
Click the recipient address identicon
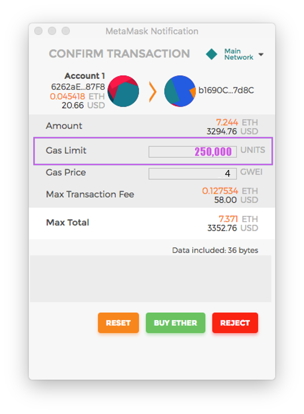pos(180,91)
